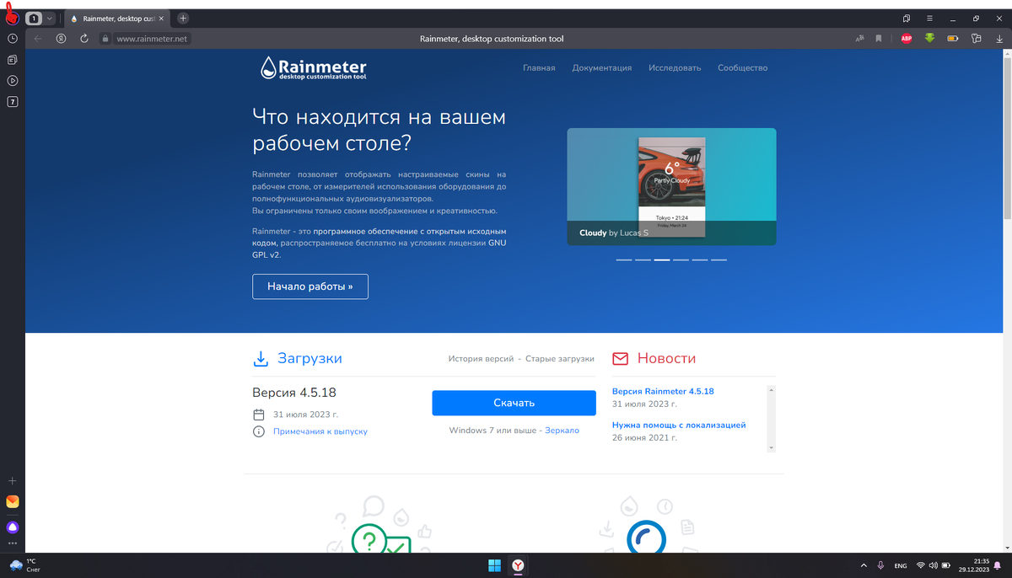The height and width of the screenshot is (578, 1012).
Task: Open the Yandex home button in address bar
Action: (x=61, y=38)
